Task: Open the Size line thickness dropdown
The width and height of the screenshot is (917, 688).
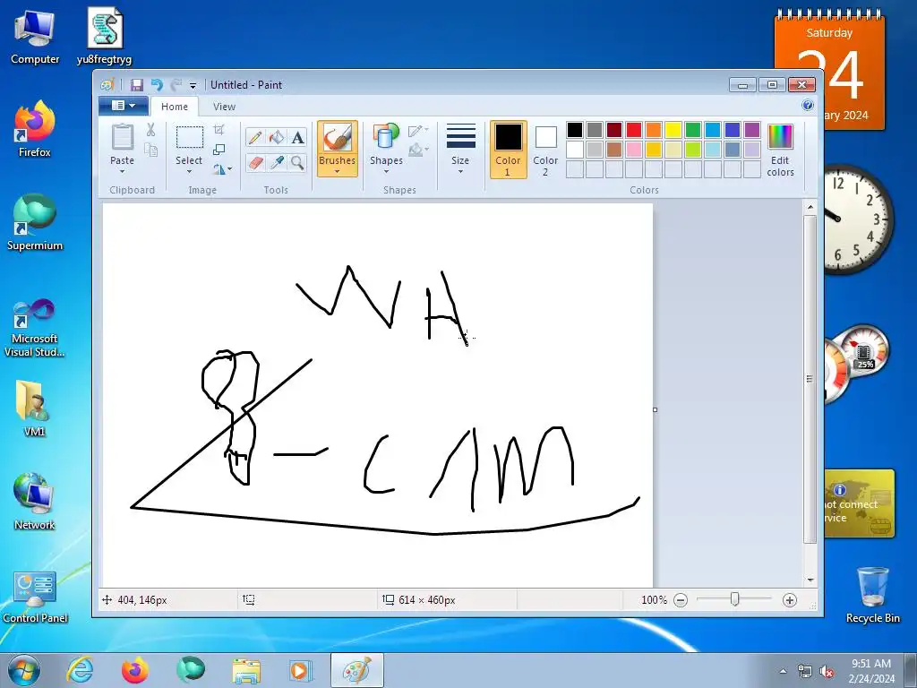Action: pyautogui.click(x=460, y=150)
